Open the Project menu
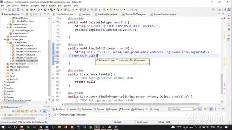 point(52,5)
